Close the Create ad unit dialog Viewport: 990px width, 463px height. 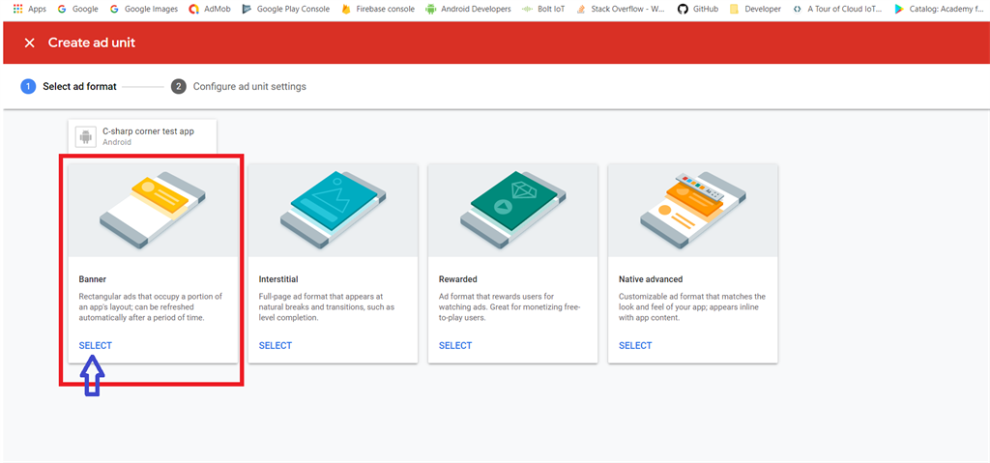click(x=29, y=43)
